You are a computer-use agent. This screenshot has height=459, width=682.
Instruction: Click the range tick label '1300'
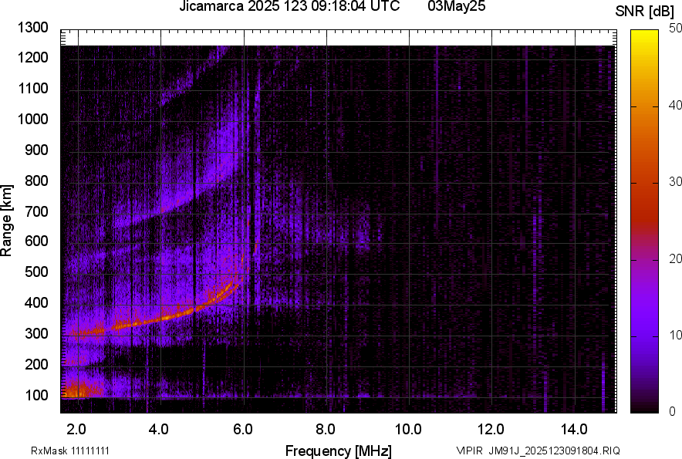pos(33,28)
